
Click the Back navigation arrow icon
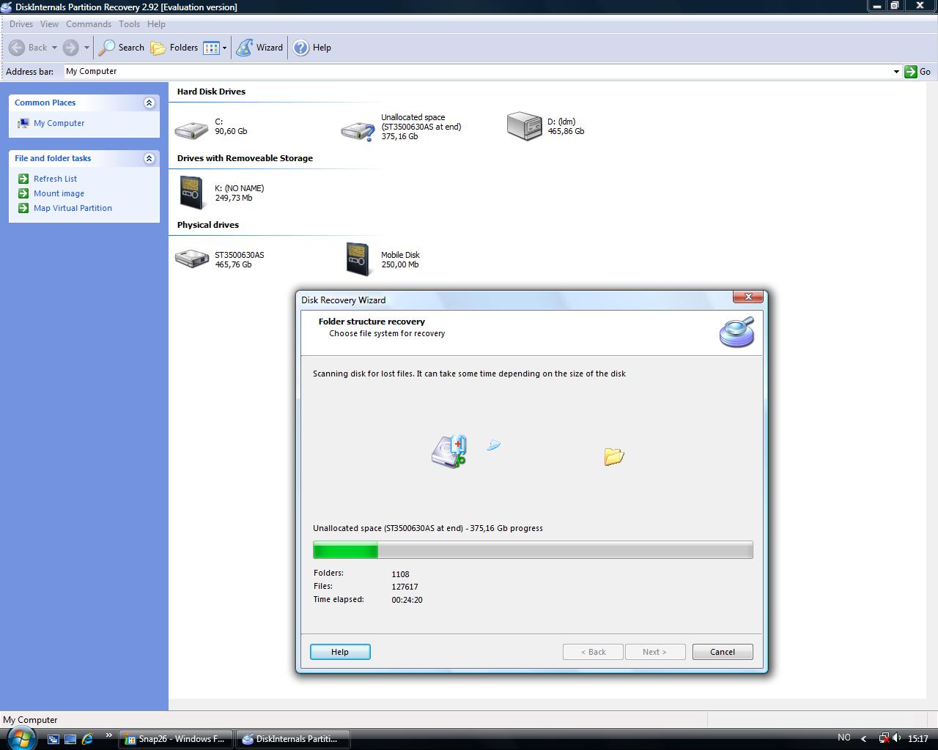17,48
